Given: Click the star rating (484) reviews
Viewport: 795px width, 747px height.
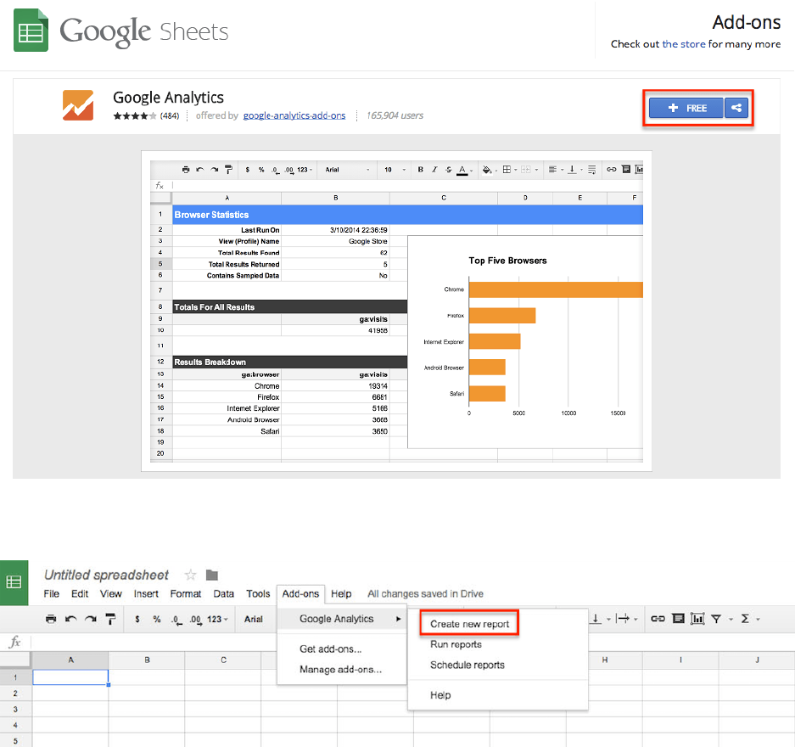Looking at the screenshot, I should (146, 115).
